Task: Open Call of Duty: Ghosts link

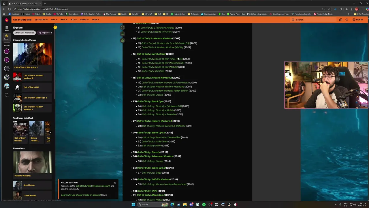Action: point(148,152)
